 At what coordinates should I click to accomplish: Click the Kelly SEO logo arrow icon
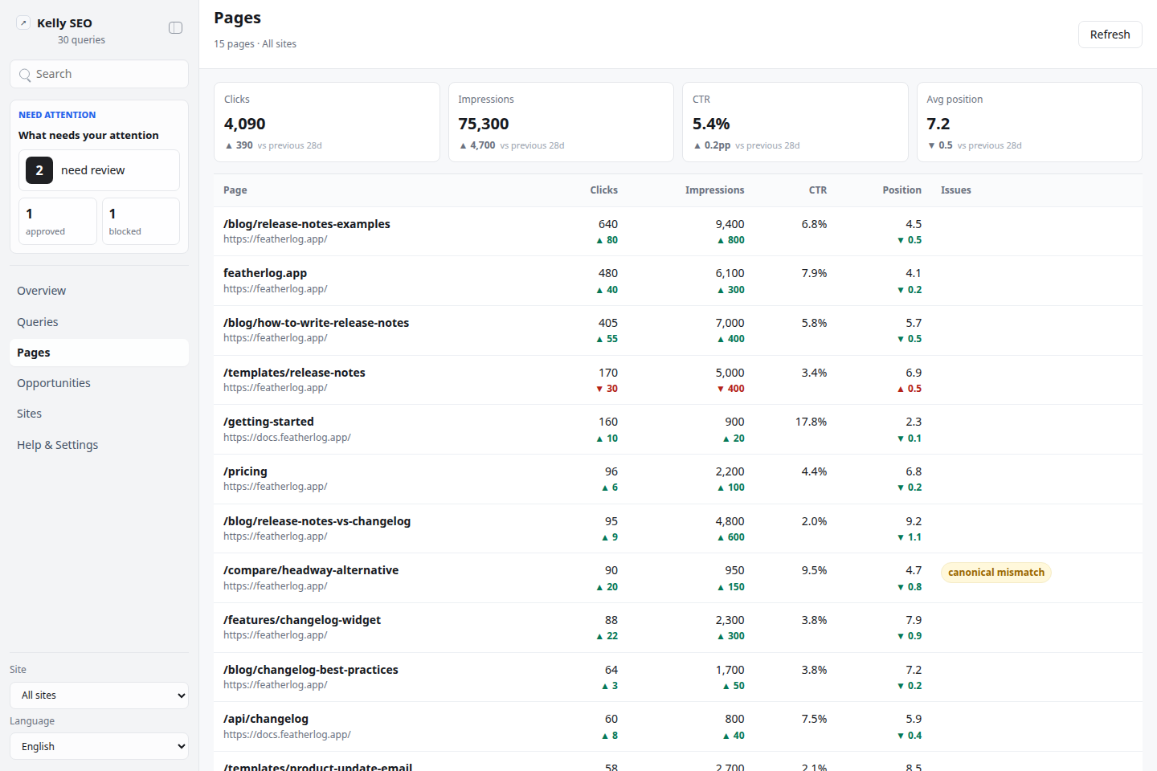point(23,23)
